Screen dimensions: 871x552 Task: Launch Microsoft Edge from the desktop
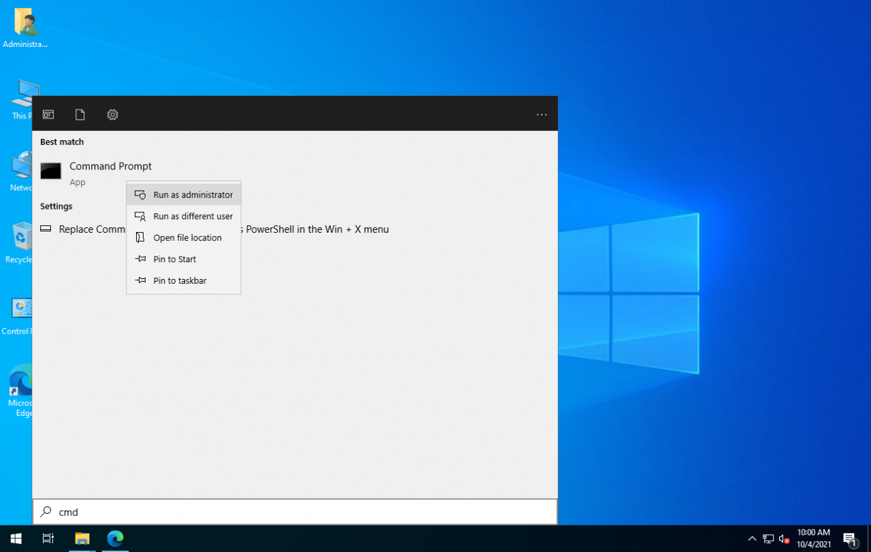coord(20,381)
